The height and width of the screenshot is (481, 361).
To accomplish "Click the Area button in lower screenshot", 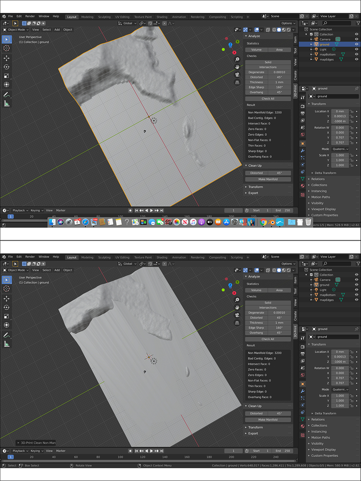I will pyautogui.click(x=279, y=290).
